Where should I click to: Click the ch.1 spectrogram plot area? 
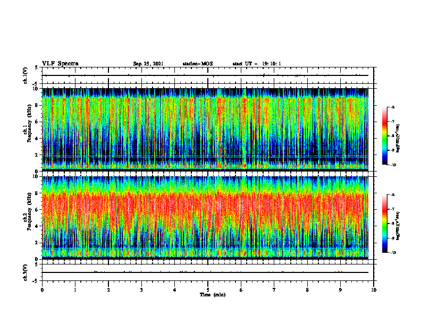[x=205, y=130]
